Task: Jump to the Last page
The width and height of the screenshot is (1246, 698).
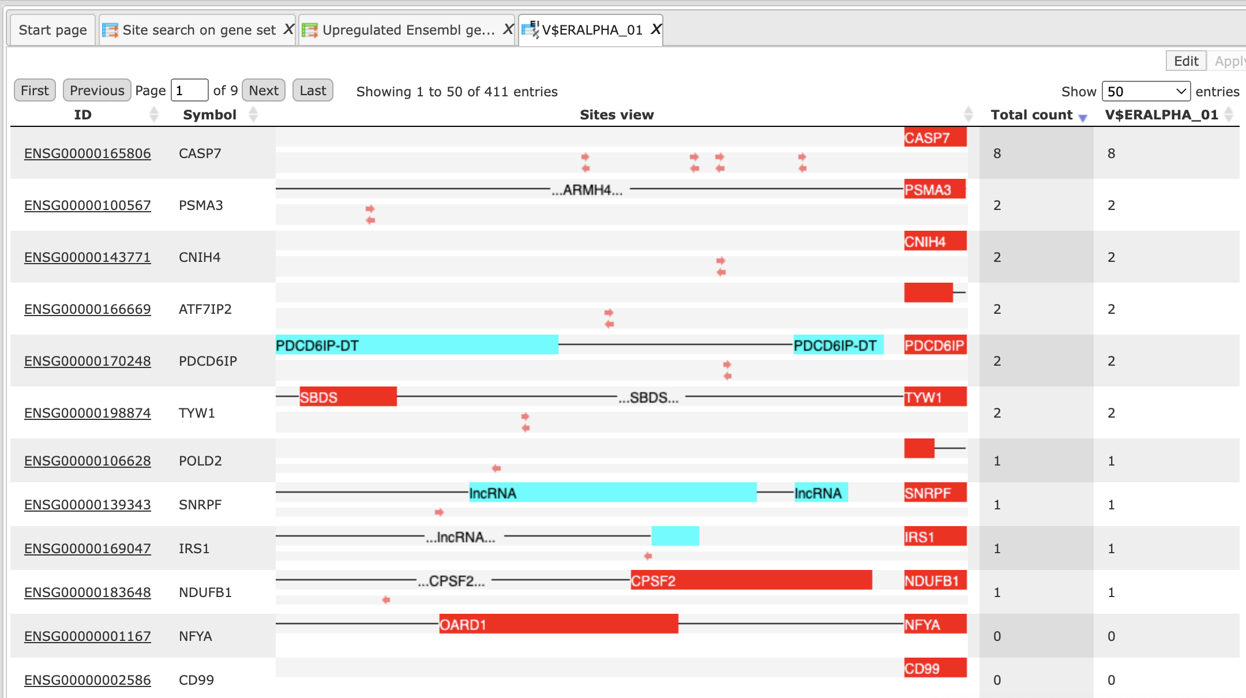Action: [313, 91]
